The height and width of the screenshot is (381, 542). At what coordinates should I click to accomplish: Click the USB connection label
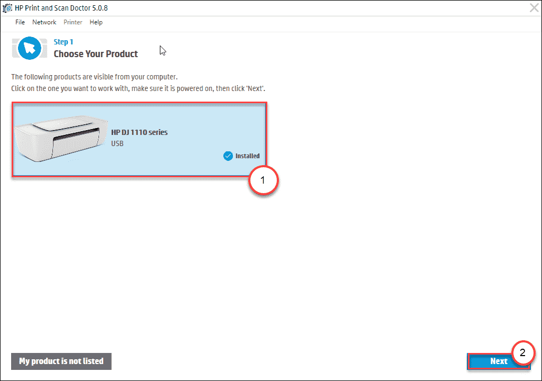point(117,143)
